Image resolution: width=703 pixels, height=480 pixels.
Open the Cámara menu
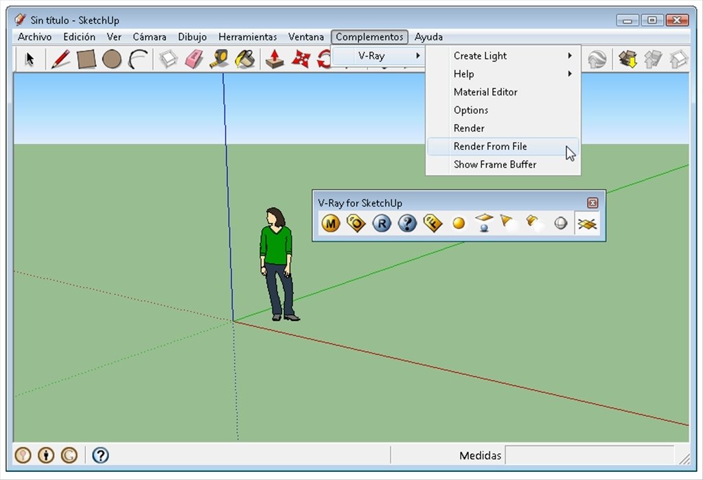(x=149, y=37)
